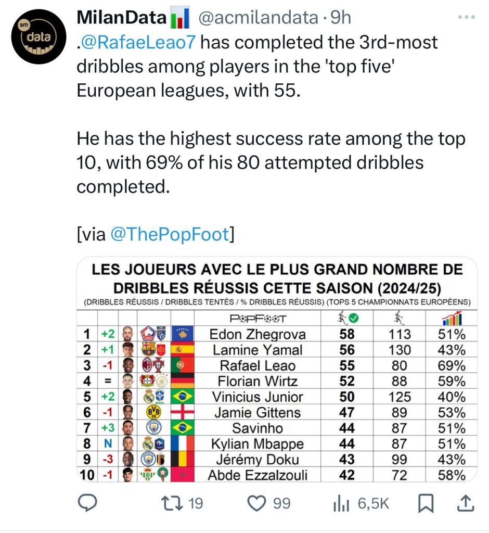Open the three-dot more options menu
The width and height of the screenshot is (489, 533).
pyautogui.click(x=465, y=18)
